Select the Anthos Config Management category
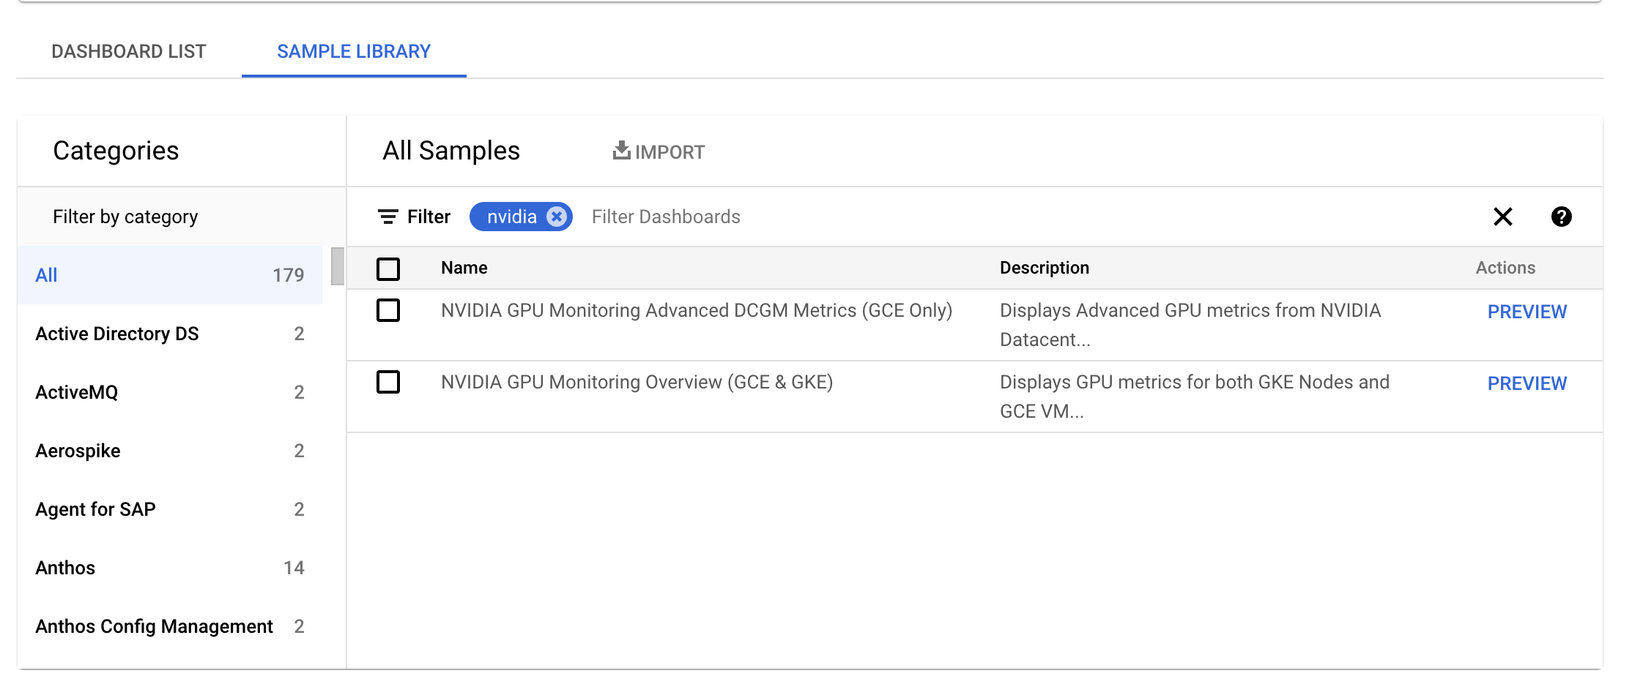This screenshot has height=676, width=1632. click(168, 626)
